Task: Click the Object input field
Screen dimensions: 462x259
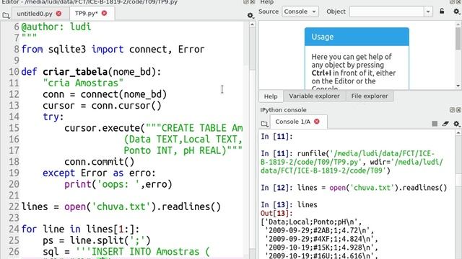Action: click(387, 12)
